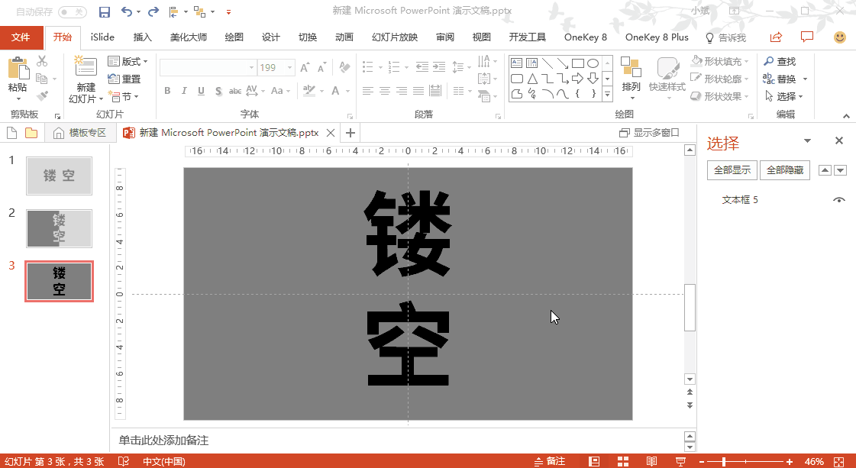Toggle the Notes (备注) pane in status bar
The image size is (856, 468).
550,461
